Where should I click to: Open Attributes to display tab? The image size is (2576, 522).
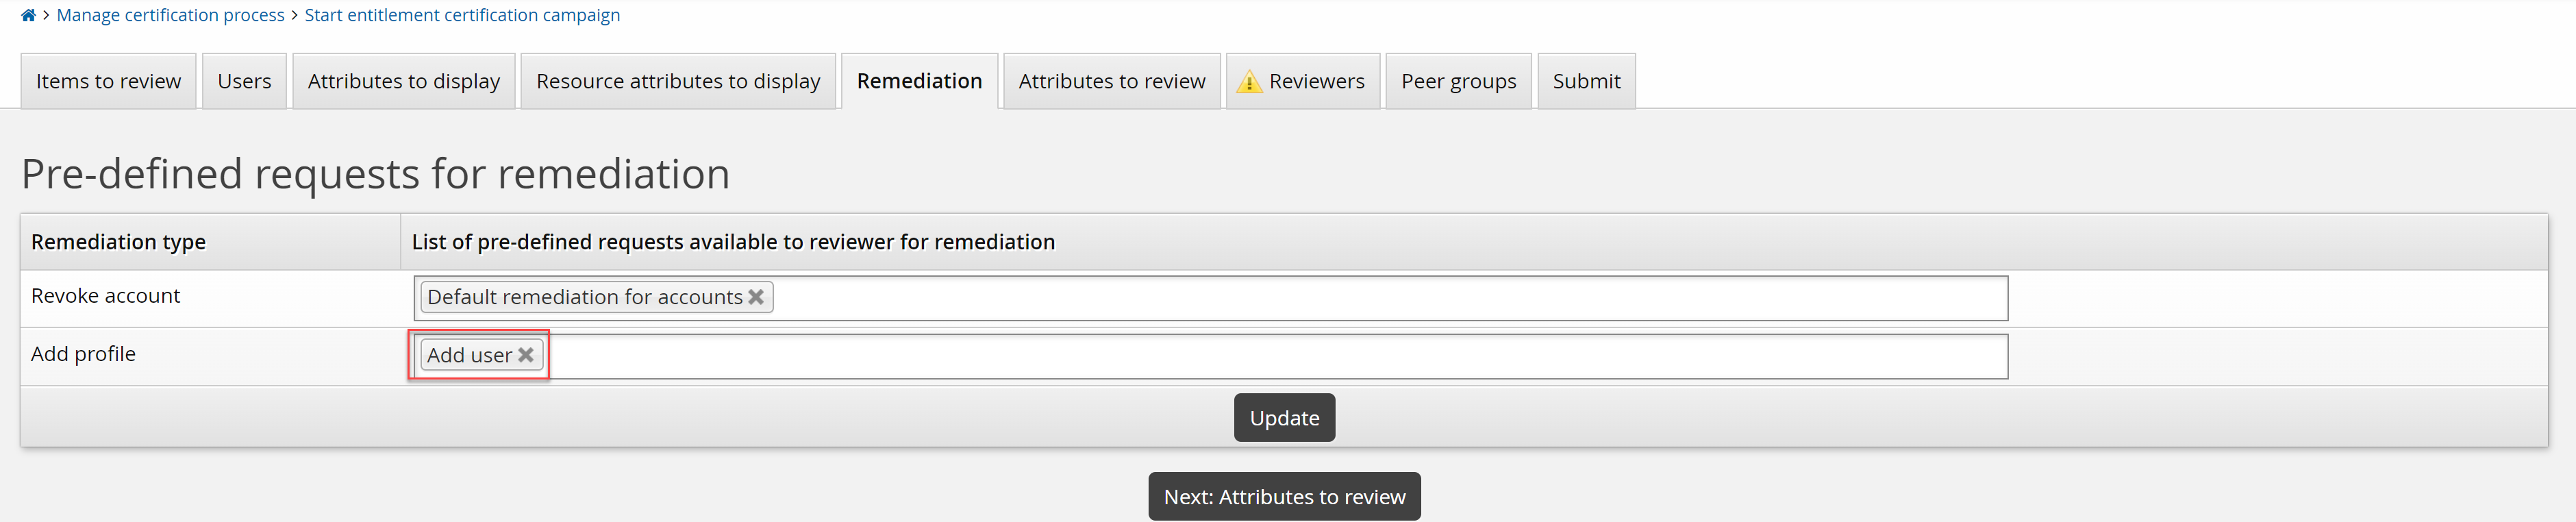click(x=403, y=81)
